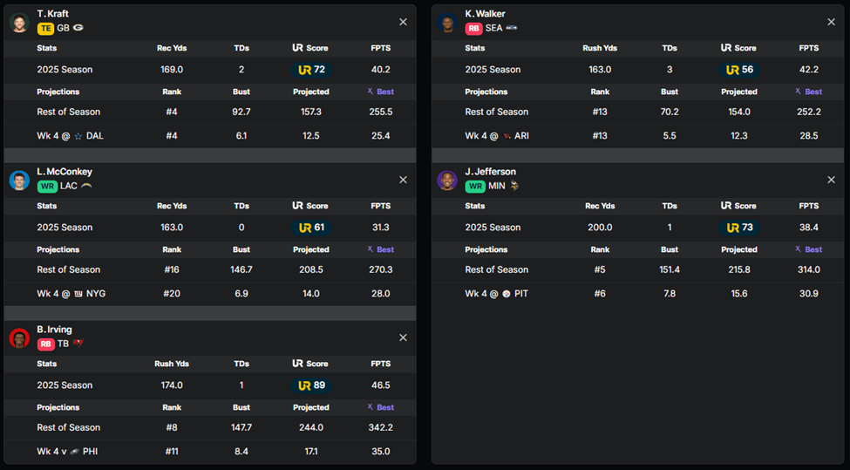850x470 pixels.
Task: Click the Seahawks logo beside SEA
Action: [x=512, y=28]
